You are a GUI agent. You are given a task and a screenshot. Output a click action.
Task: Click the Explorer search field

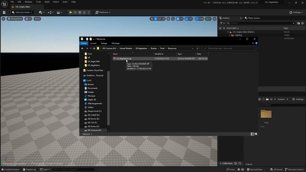[229, 48]
